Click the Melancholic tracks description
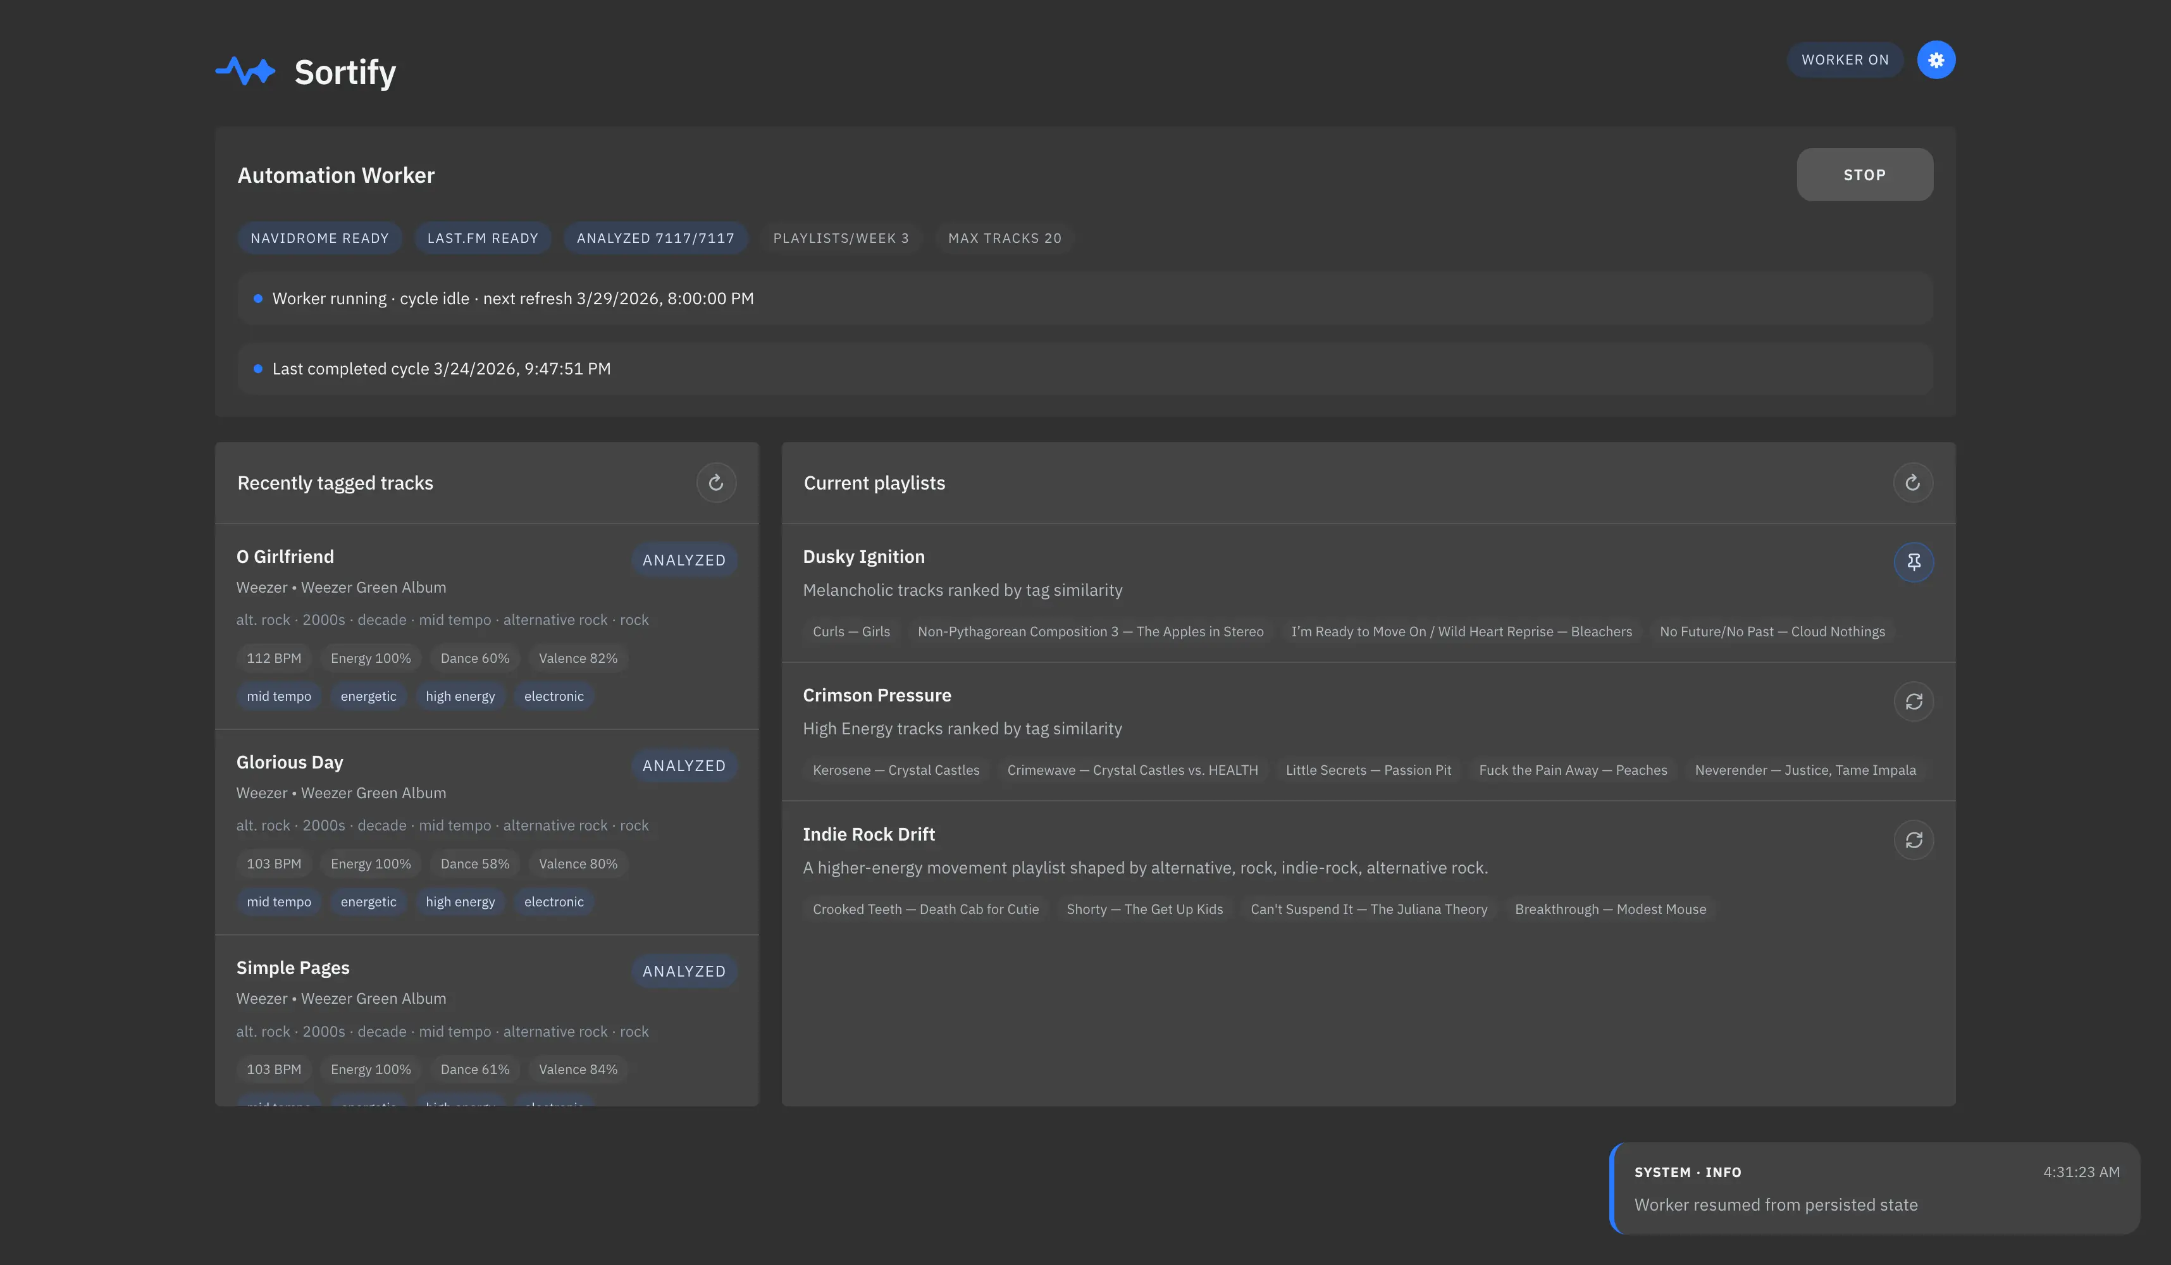 962,590
